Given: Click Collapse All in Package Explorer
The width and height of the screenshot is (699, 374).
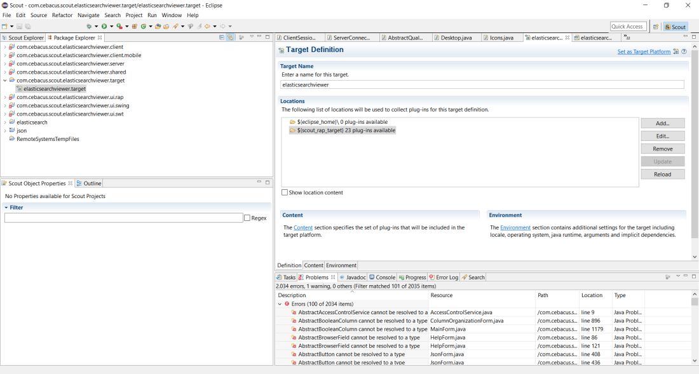Looking at the screenshot, I should point(222,37).
